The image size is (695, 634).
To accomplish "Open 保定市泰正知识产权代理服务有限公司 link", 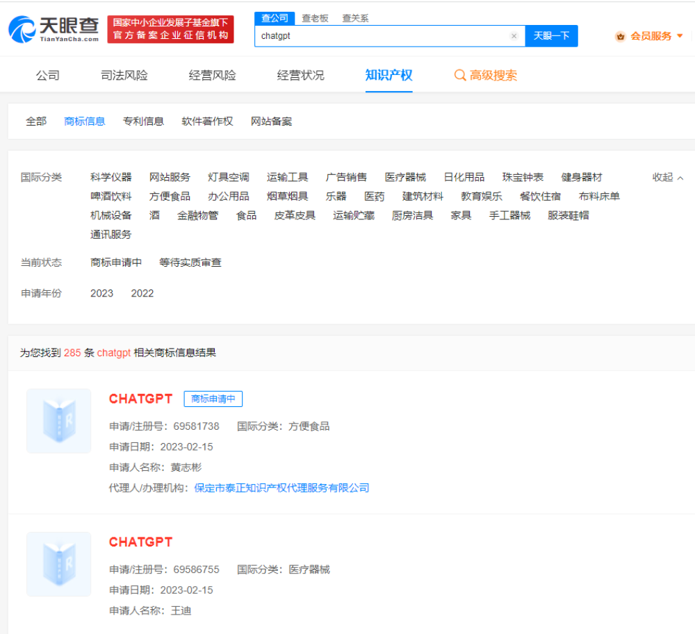I will pos(282,488).
